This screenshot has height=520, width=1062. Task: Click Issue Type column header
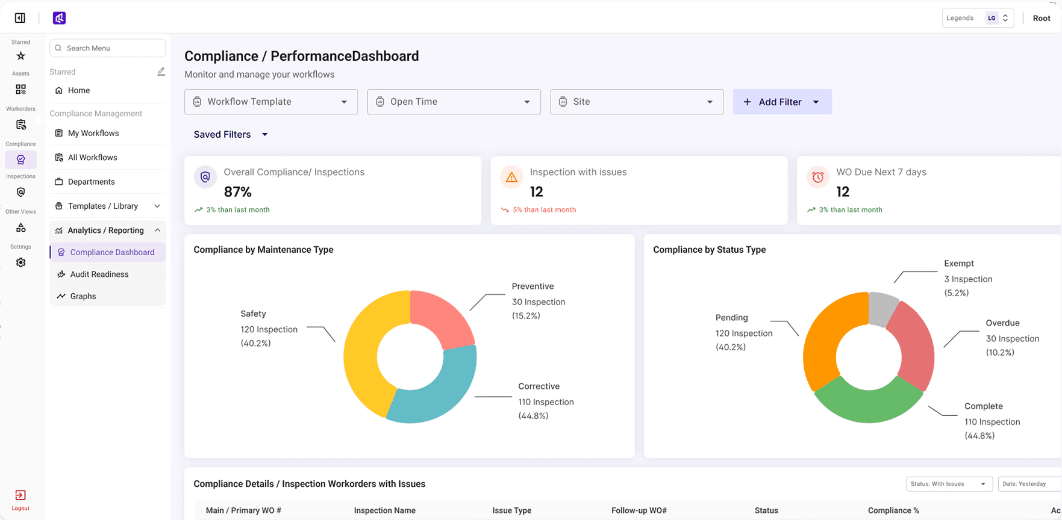[x=511, y=510]
